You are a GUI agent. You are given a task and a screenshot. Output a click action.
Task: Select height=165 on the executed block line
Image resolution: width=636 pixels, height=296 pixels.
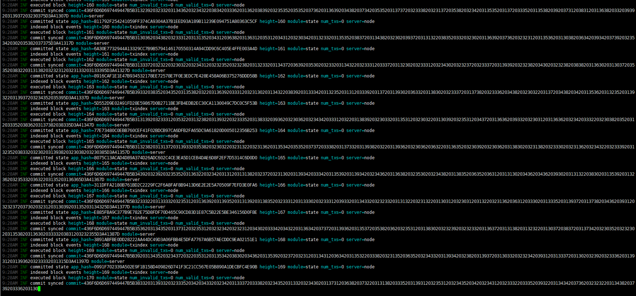[81, 141]
